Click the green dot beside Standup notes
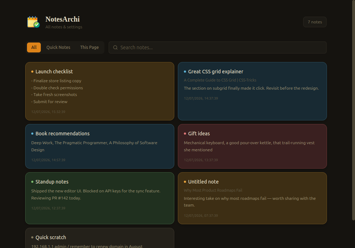 pyautogui.click(x=32, y=182)
